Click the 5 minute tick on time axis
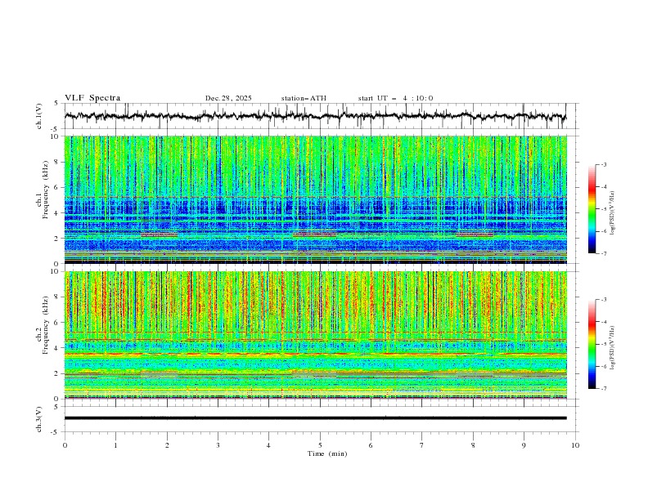The image size is (648, 500). 320,445
